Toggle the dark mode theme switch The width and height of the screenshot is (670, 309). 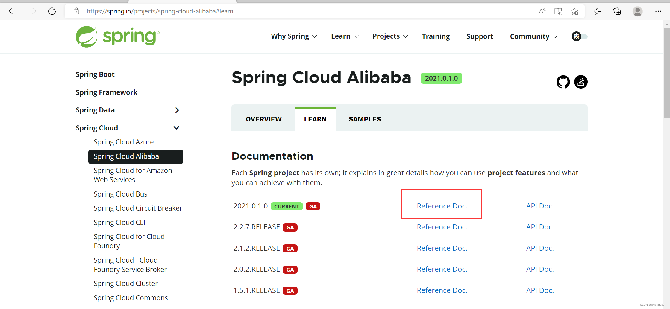(x=580, y=36)
